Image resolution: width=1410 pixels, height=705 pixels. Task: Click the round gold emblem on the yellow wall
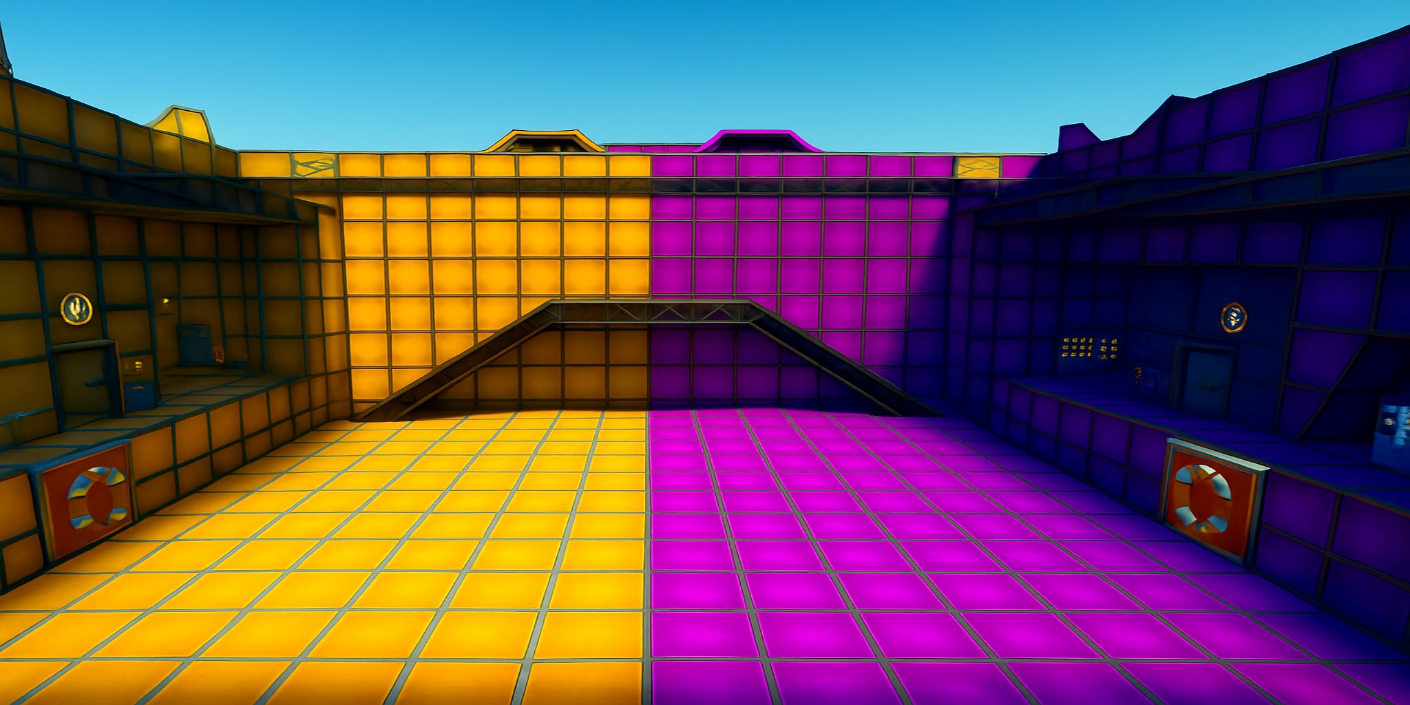[76, 308]
